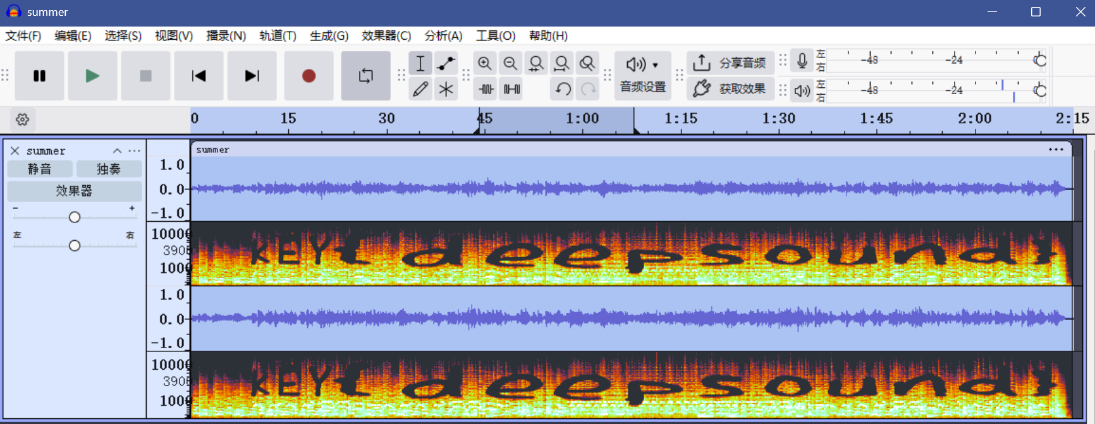
Task: Toggle loop playback button
Action: pos(365,76)
